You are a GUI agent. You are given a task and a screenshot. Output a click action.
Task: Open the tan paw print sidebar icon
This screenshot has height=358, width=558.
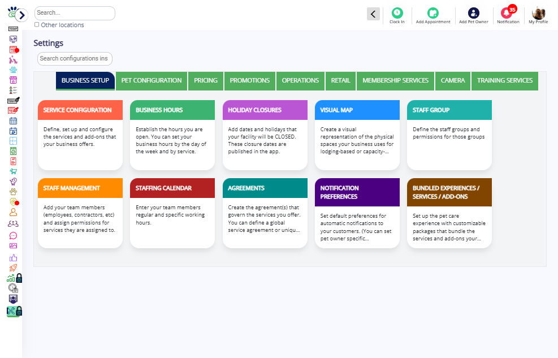point(13,192)
